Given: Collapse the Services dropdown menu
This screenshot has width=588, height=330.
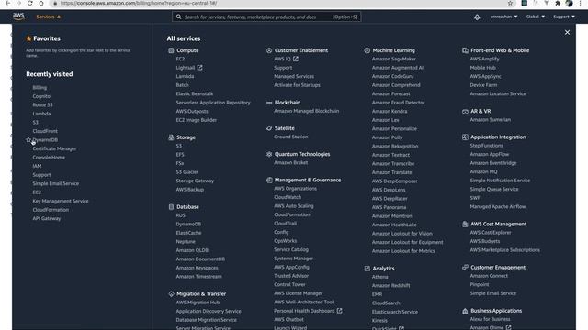Looking at the screenshot, I should [48, 16].
